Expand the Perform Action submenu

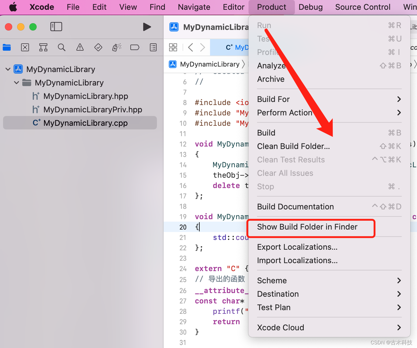[329, 113]
